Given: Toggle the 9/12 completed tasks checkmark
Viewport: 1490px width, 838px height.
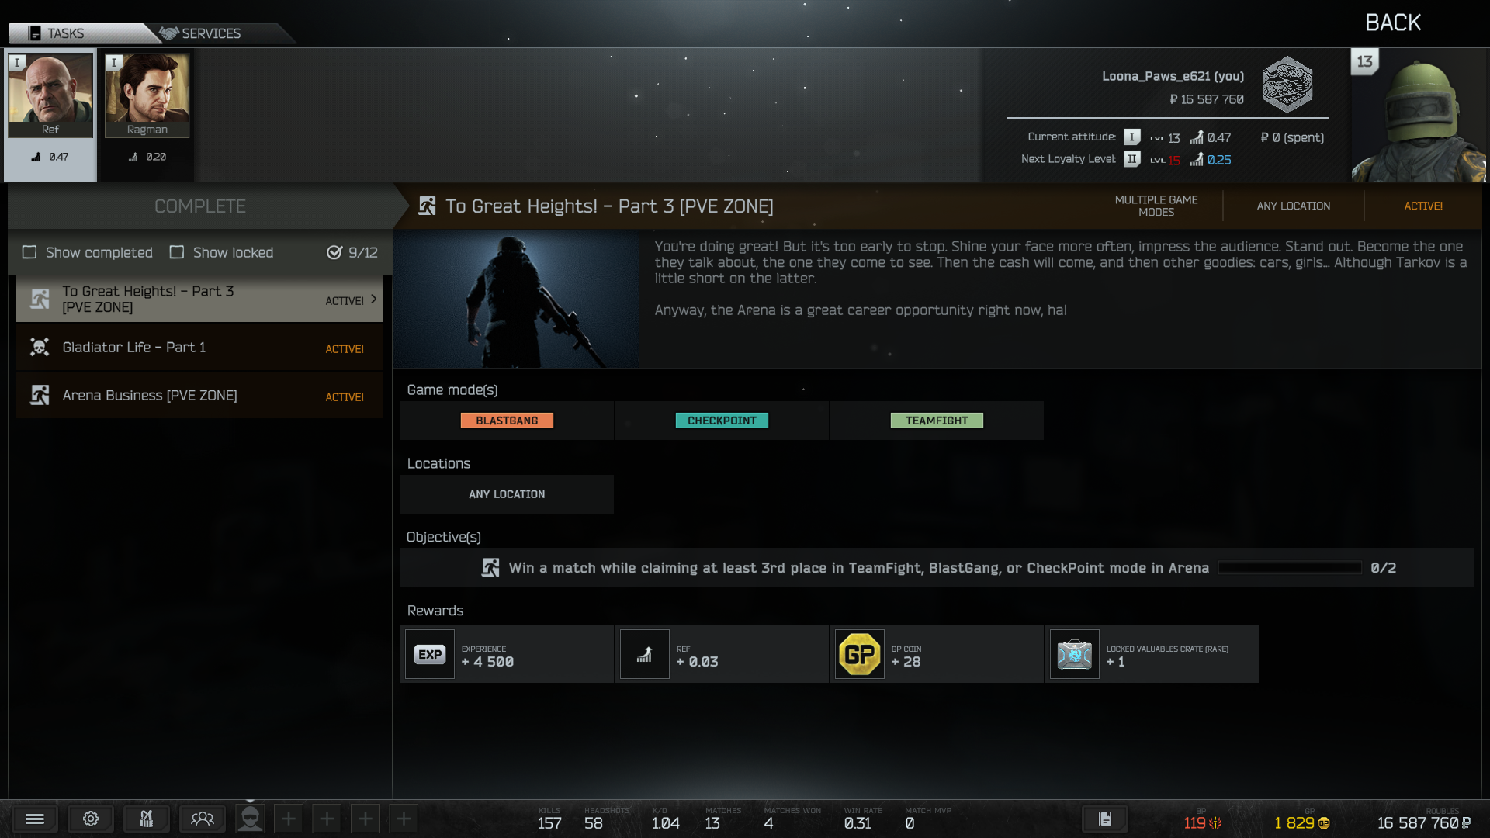Looking at the screenshot, I should coord(334,252).
